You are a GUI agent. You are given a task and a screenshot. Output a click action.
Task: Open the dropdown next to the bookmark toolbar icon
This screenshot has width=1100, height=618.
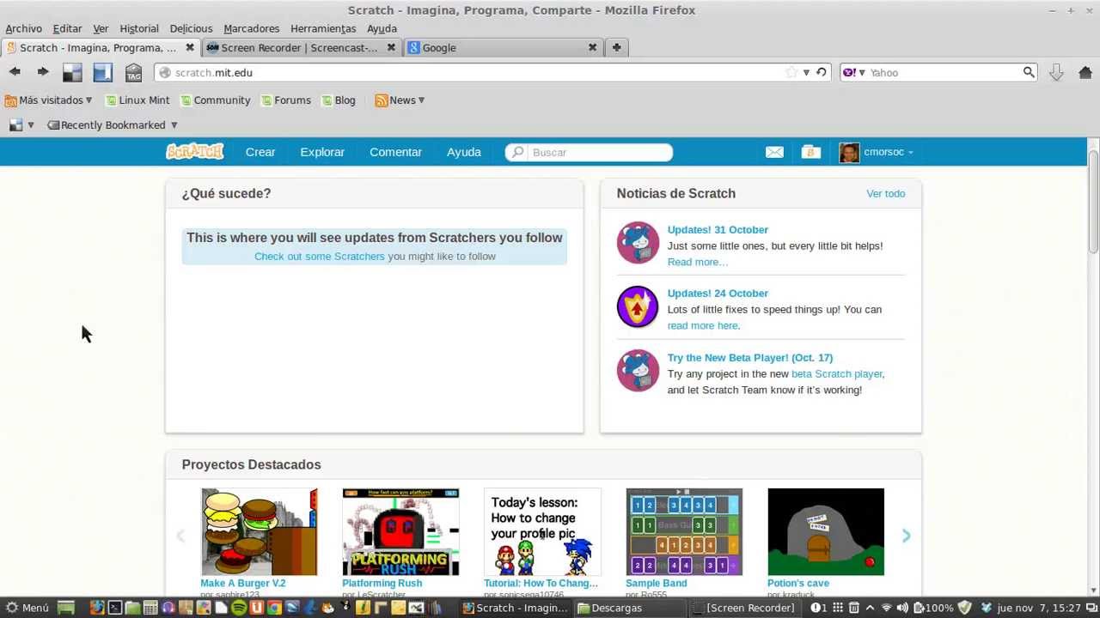[31, 125]
